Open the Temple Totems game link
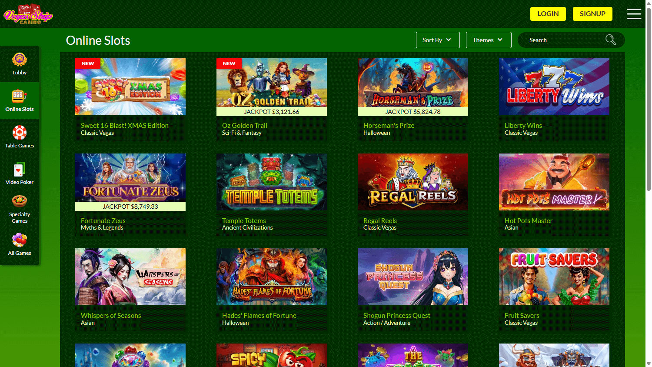652x367 pixels. 244,220
